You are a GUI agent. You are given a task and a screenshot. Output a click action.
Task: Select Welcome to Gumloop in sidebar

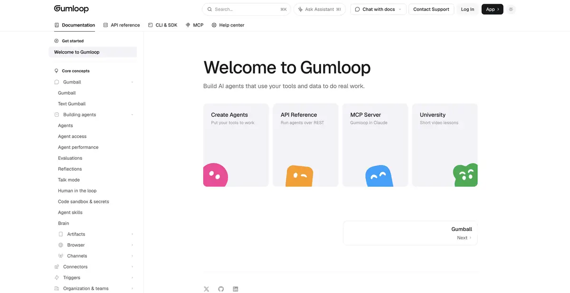pyautogui.click(x=93, y=52)
